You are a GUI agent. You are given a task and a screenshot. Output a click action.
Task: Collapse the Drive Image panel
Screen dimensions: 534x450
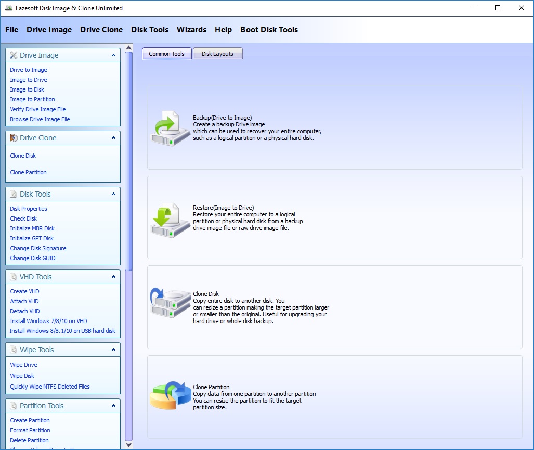pyautogui.click(x=113, y=55)
